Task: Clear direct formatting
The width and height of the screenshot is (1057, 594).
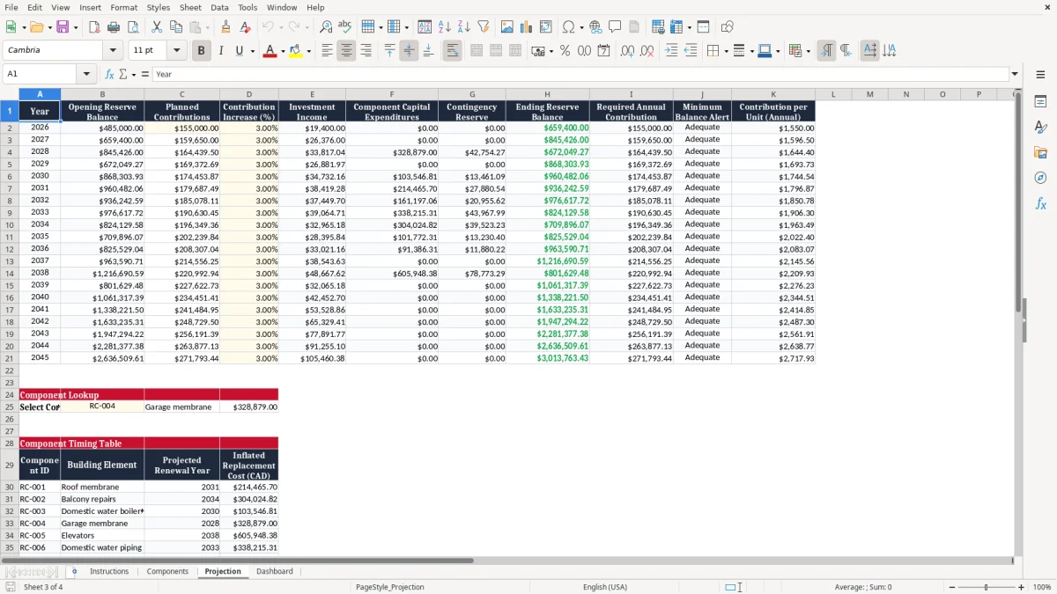Action: coord(245,27)
